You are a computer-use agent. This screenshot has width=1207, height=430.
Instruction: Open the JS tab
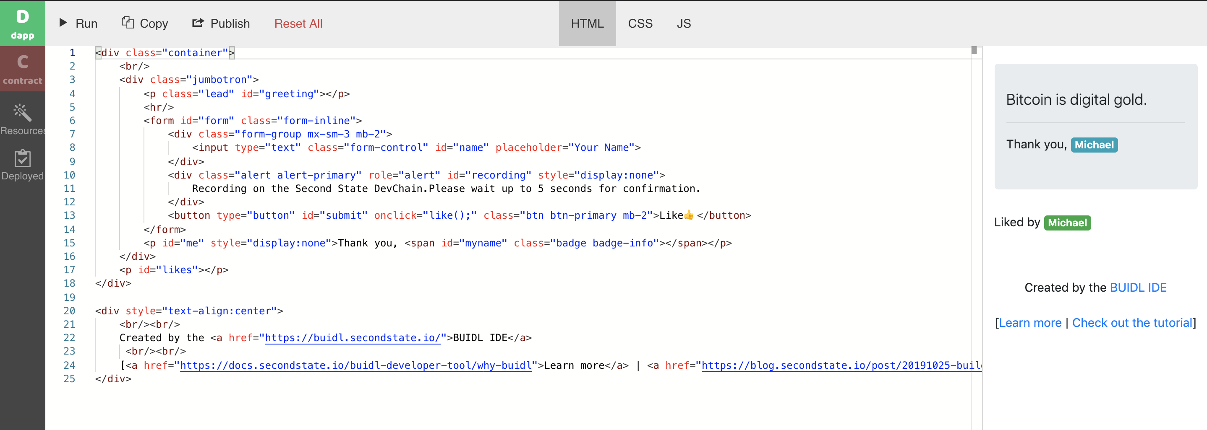click(683, 23)
